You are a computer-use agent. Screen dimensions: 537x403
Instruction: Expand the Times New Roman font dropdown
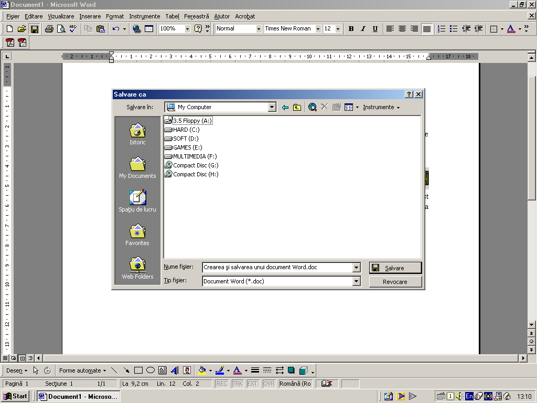point(318,29)
